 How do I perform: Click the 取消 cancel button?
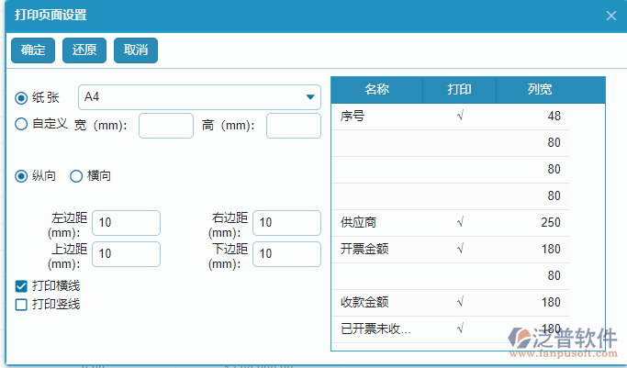[x=136, y=50]
